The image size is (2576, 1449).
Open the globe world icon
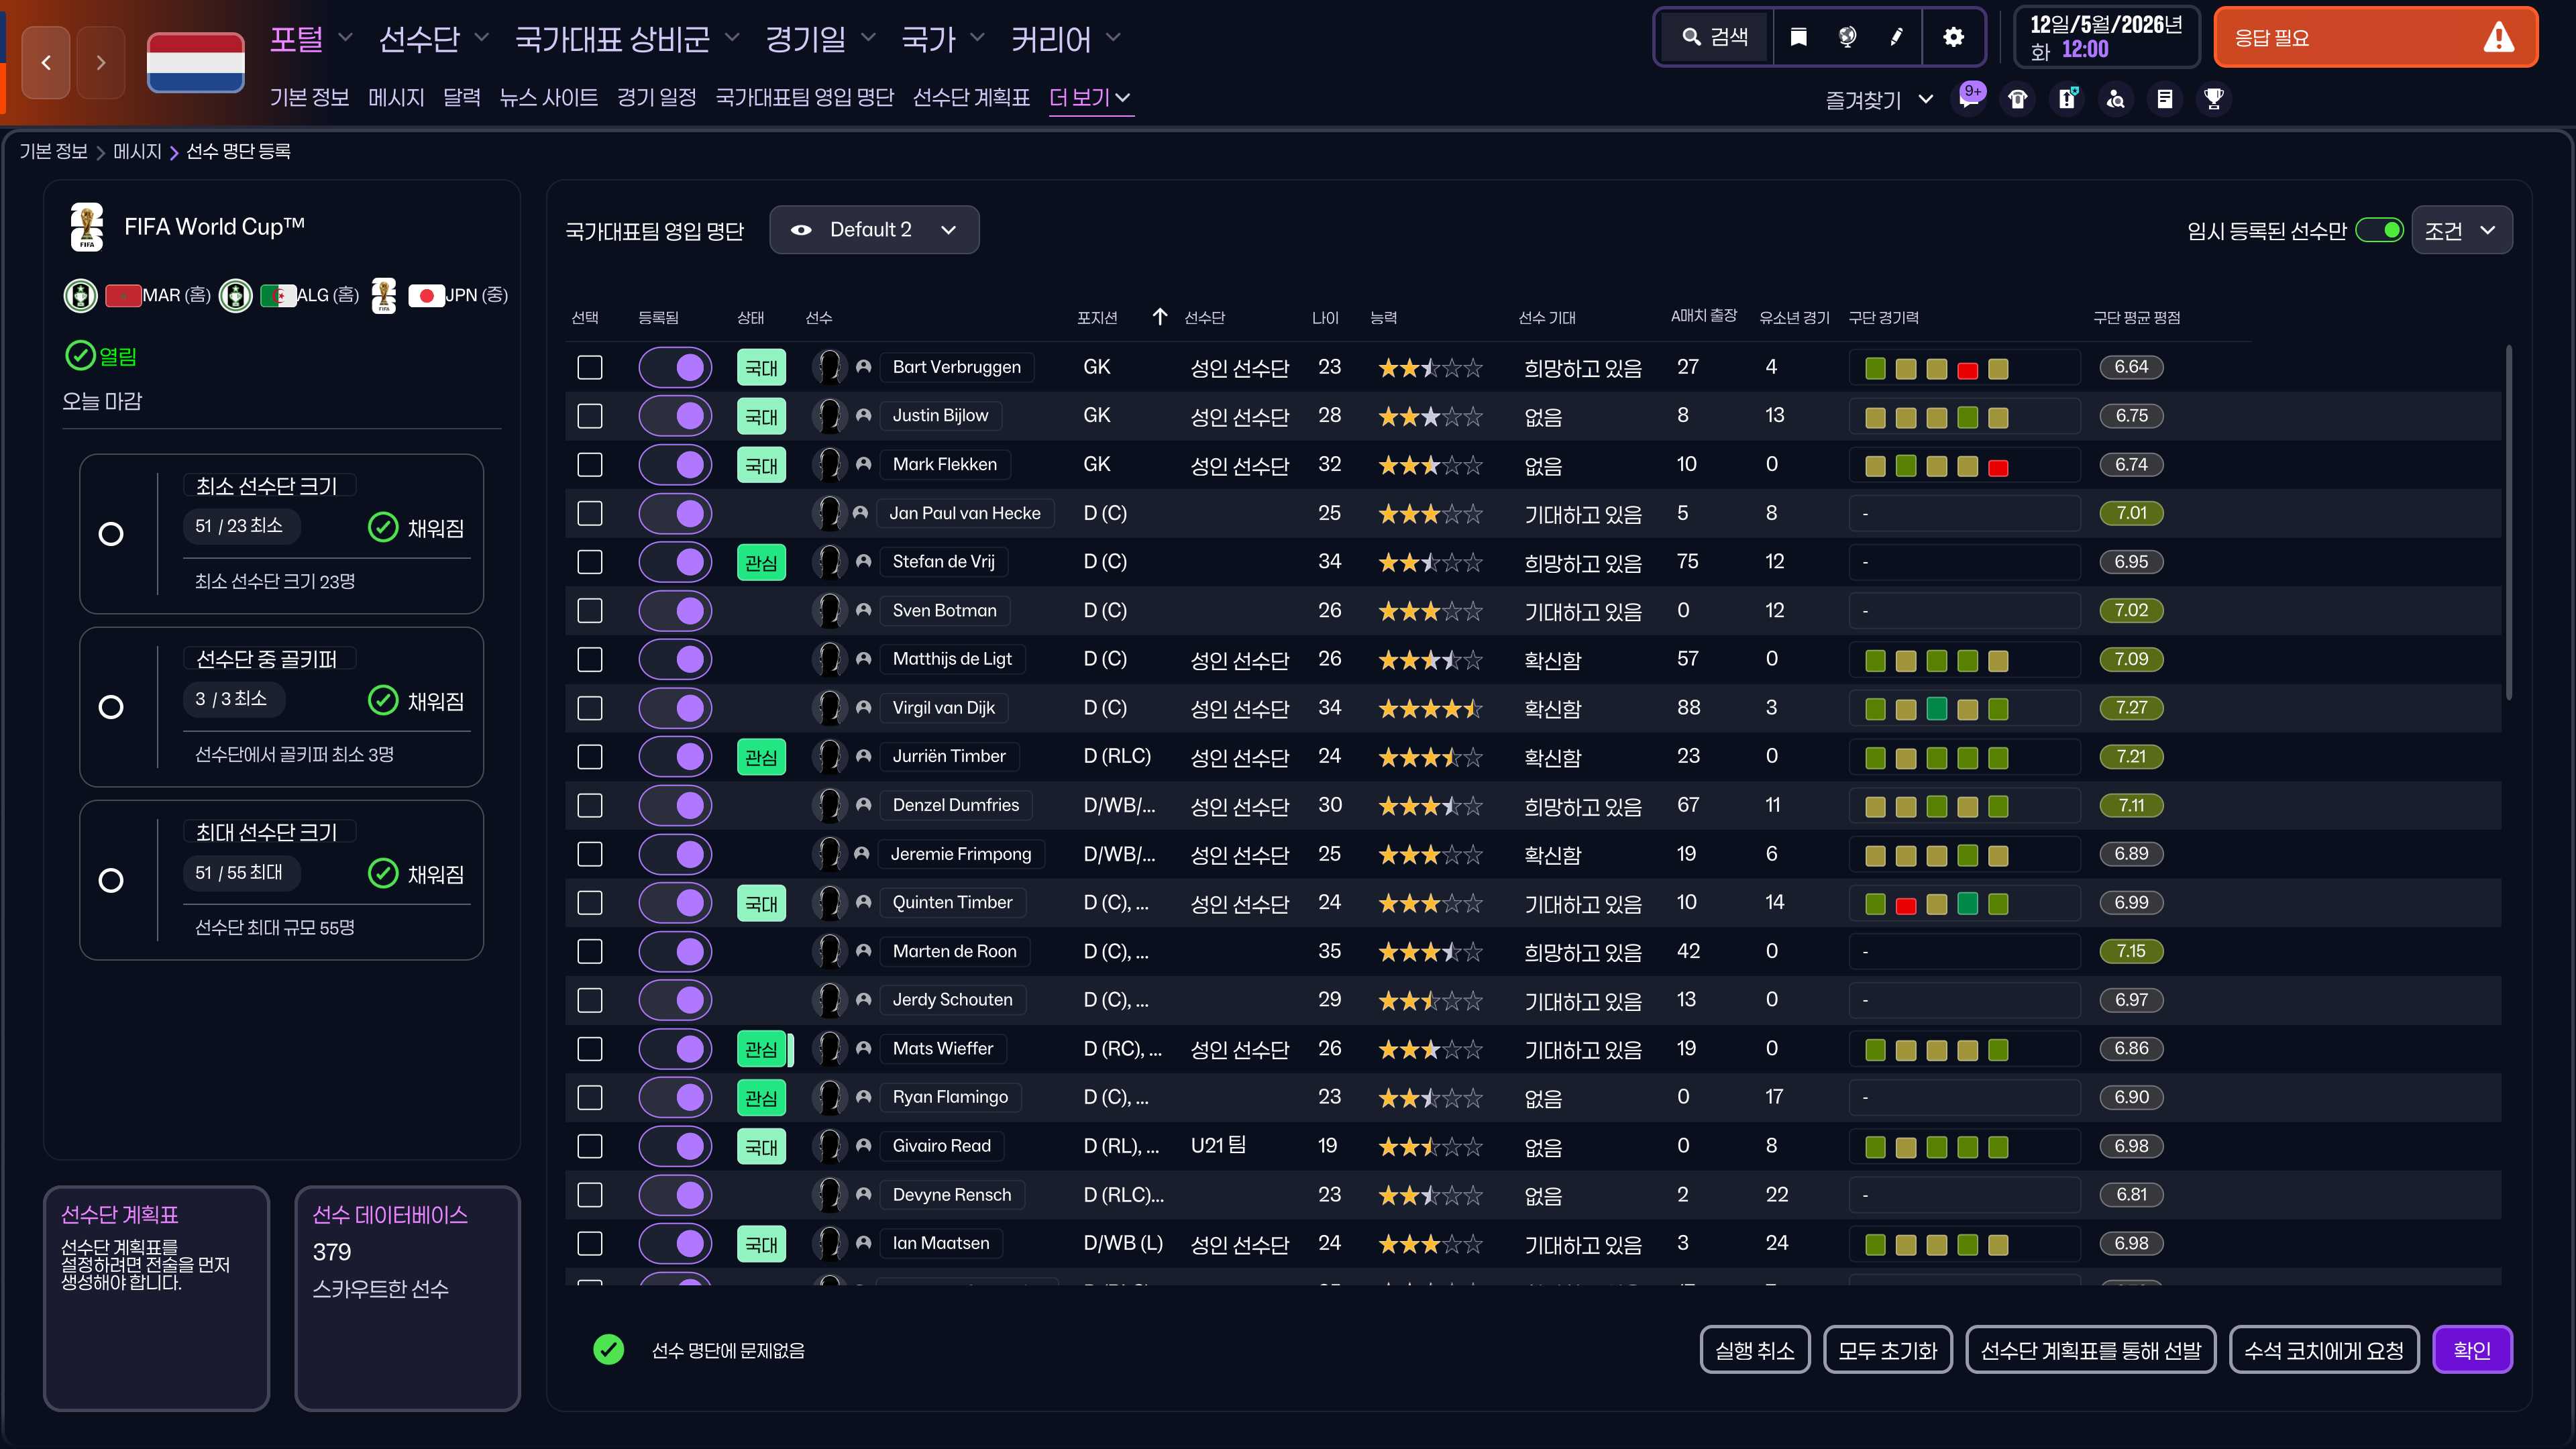pyautogui.click(x=1847, y=38)
